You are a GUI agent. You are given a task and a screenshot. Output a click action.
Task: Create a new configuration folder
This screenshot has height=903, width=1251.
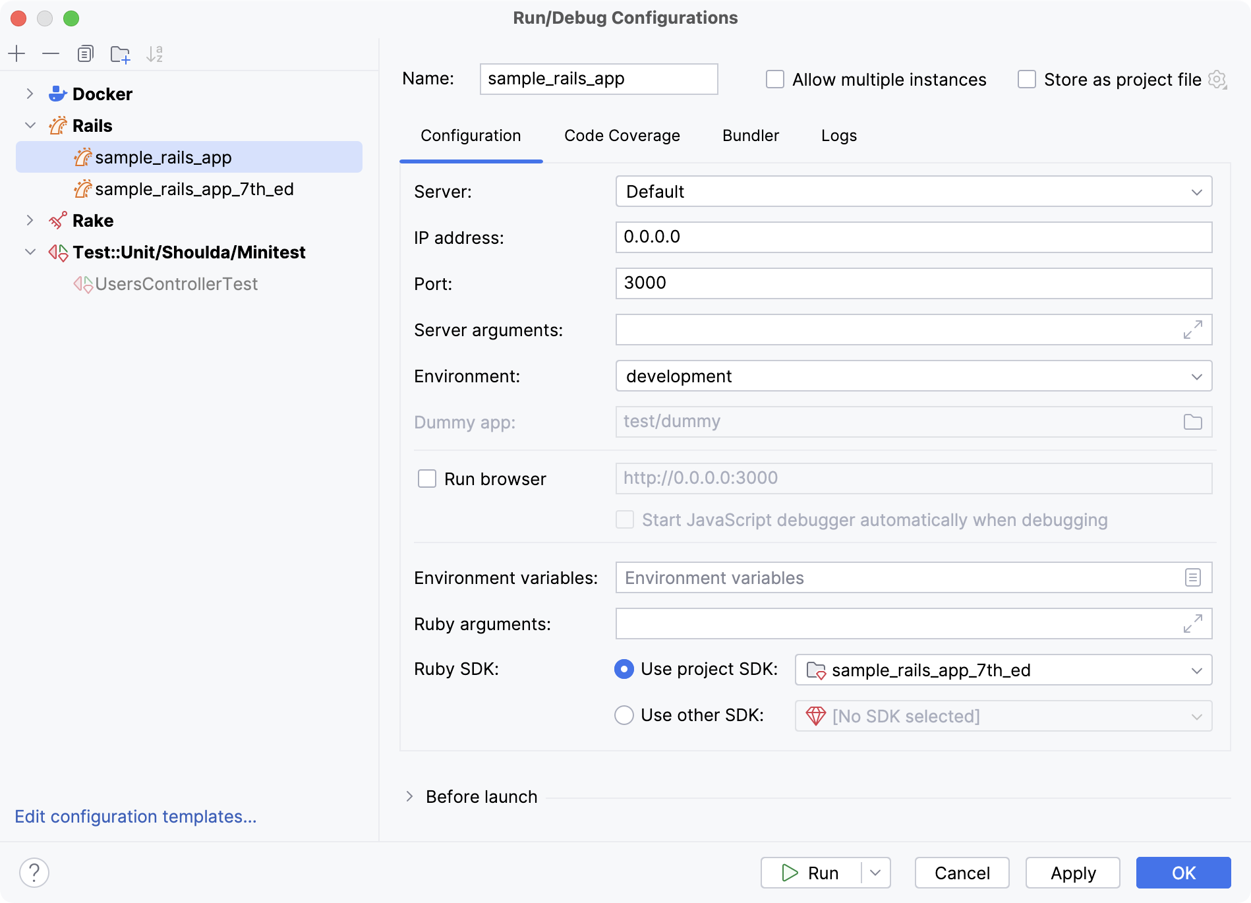121,53
